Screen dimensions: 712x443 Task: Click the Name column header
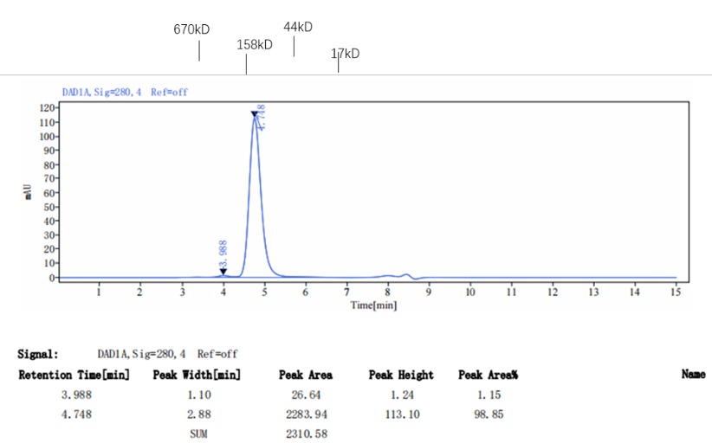pyautogui.click(x=693, y=375)
